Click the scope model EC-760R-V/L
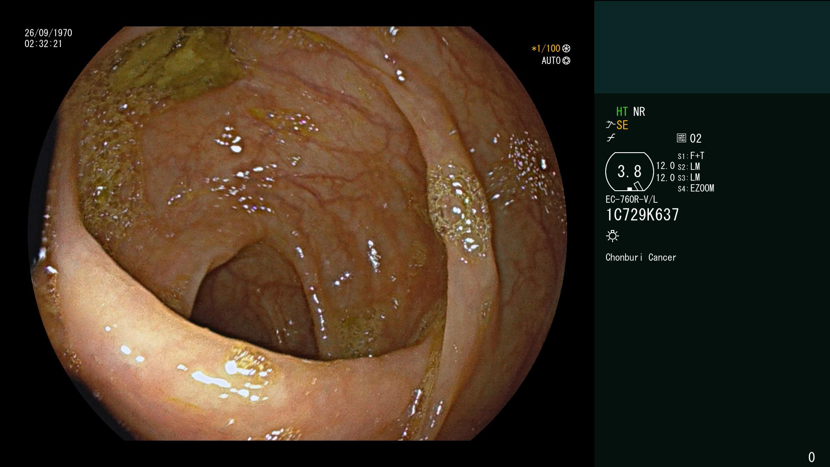 (x=632, y=199)
